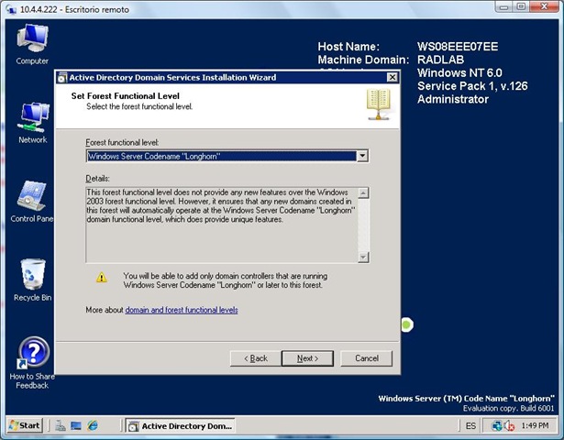Open the Computer desktop icon
The height and width of the screenshot is (440, 564).
click(32, 43)
